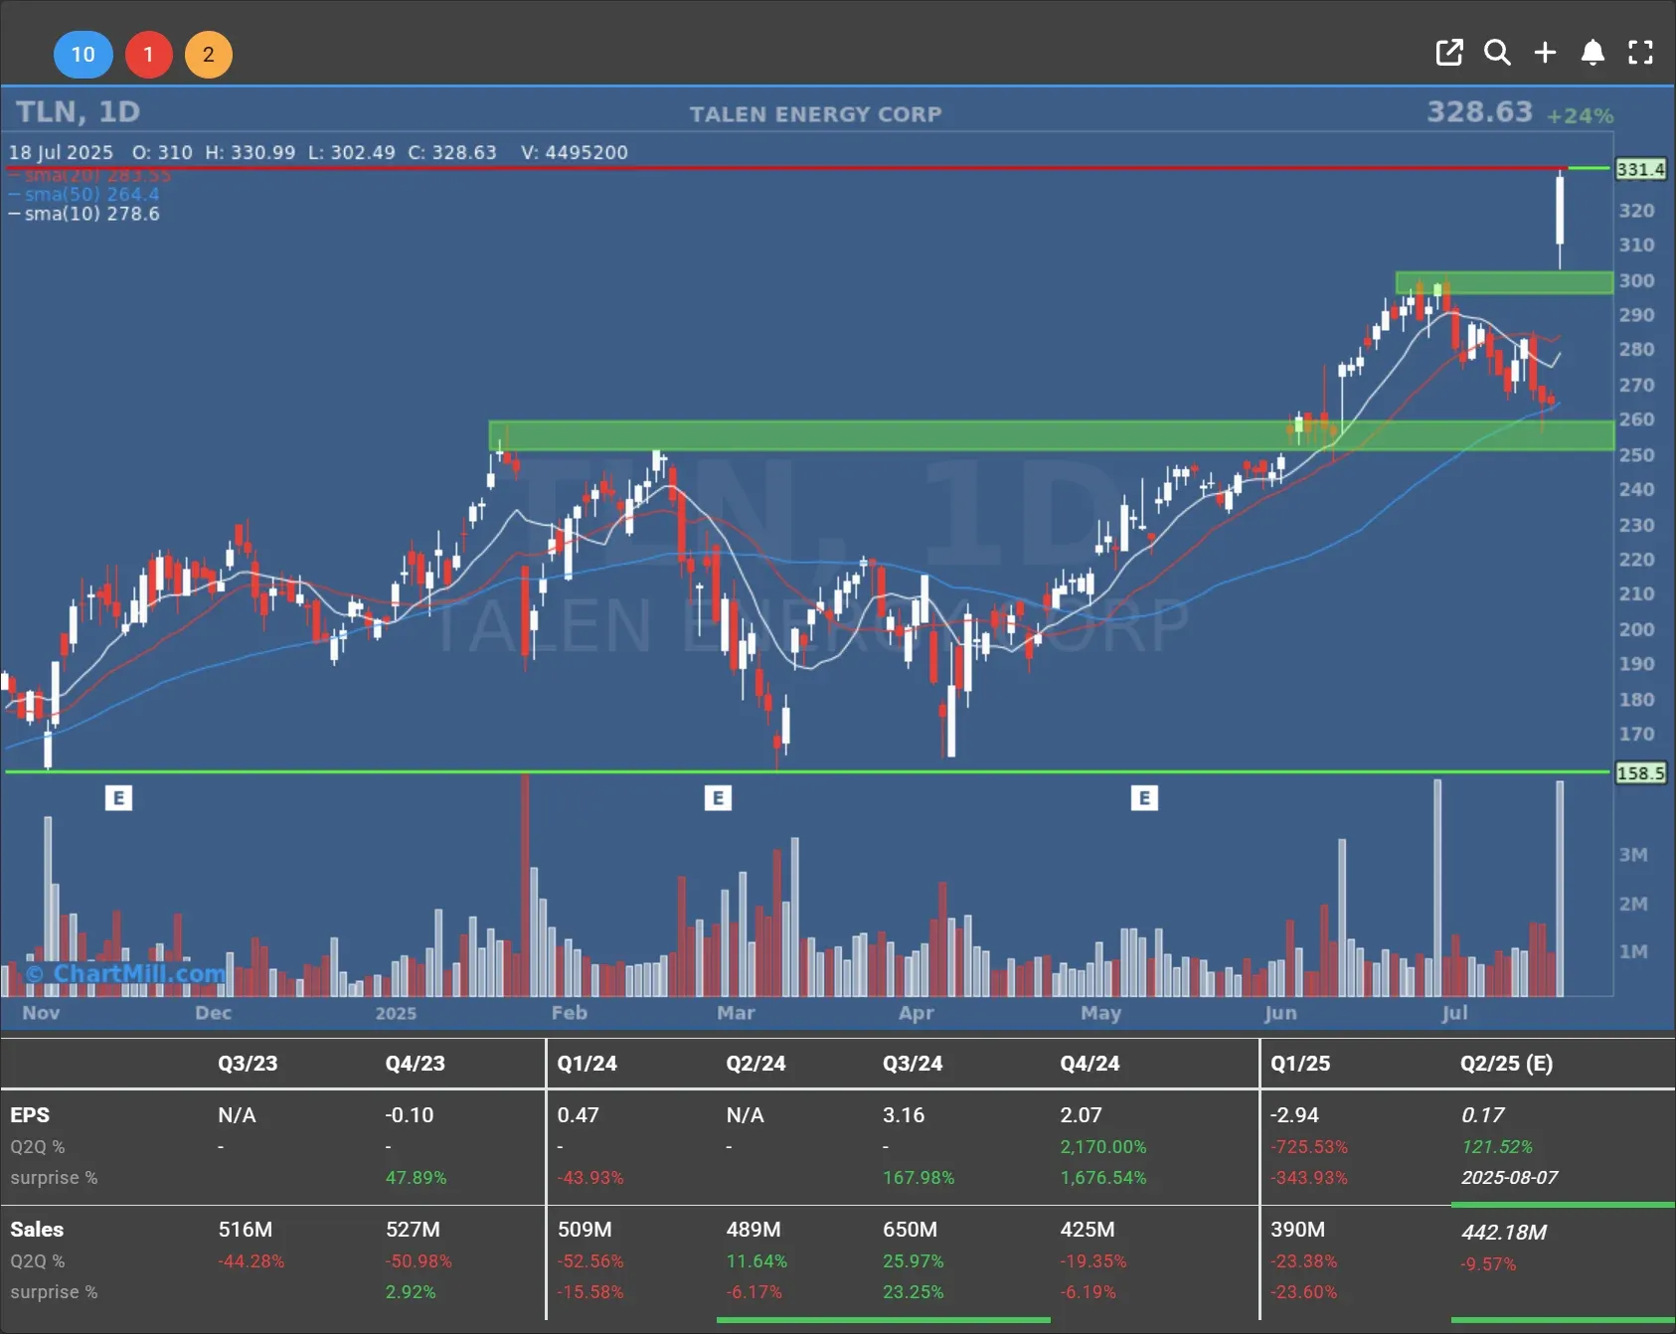Click the Sales row label
Viewport: 1676px width, 1334px height.
tap(37, 1229)
